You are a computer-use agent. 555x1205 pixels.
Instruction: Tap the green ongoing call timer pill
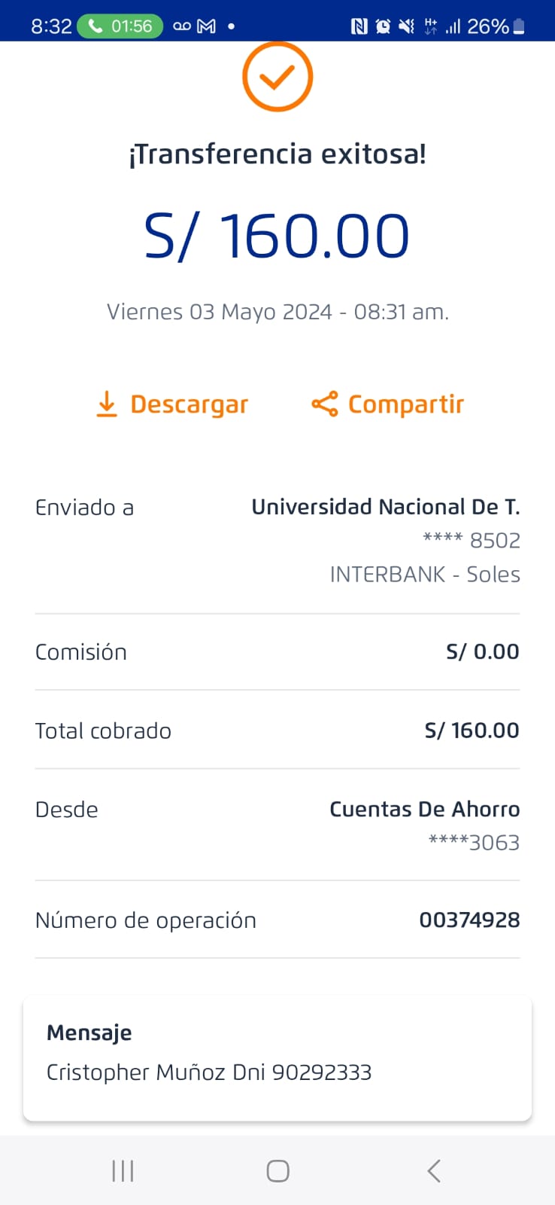point(120,26)
